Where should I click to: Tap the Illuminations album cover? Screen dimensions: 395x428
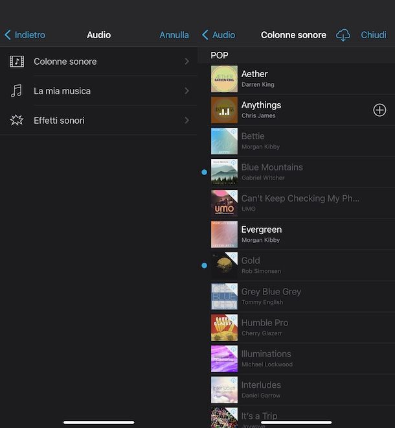[x=224, y=359]
